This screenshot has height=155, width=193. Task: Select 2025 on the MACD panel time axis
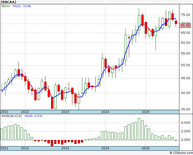pyautogui.click(x=145, y=148)
